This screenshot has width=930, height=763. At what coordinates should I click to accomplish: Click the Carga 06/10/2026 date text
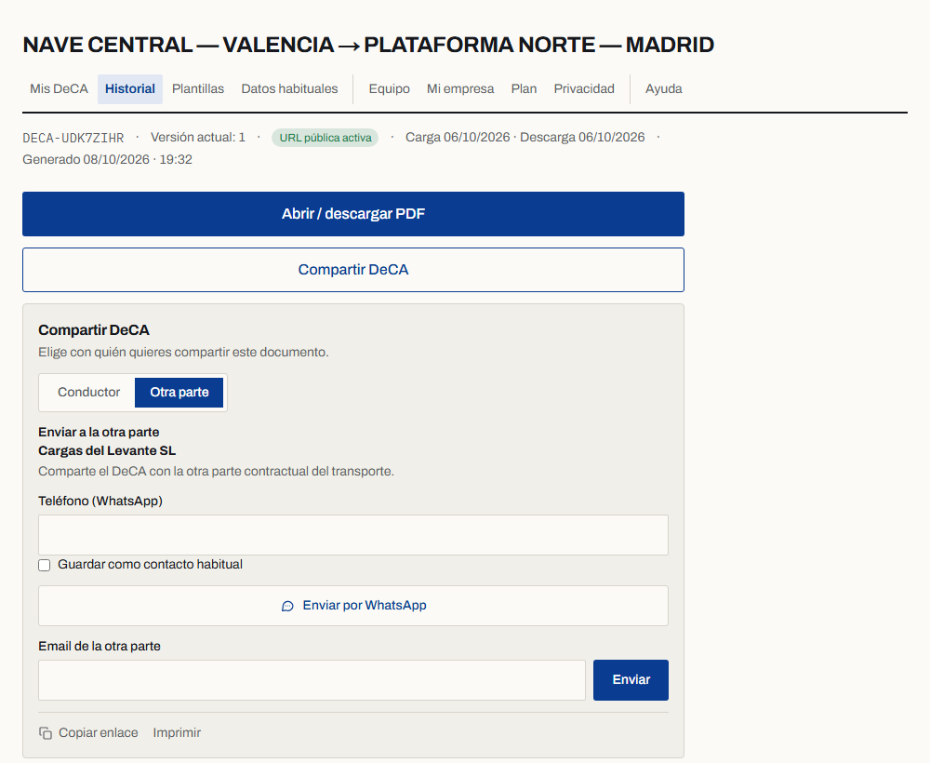point(458,138)
